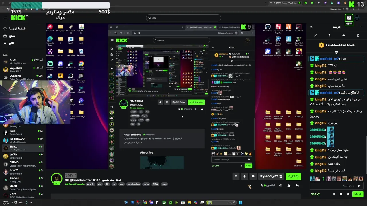The image size is (367, 206).
Task: Open the Discord desktop shortcut
Action: [x=60, y=65]
